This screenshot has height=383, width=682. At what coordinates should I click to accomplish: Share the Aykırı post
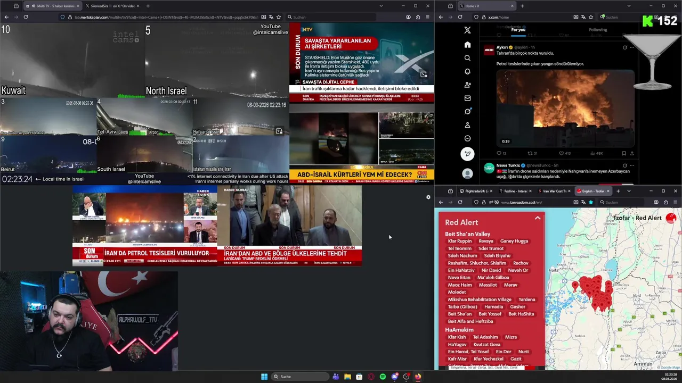click(x=632, y=153)
